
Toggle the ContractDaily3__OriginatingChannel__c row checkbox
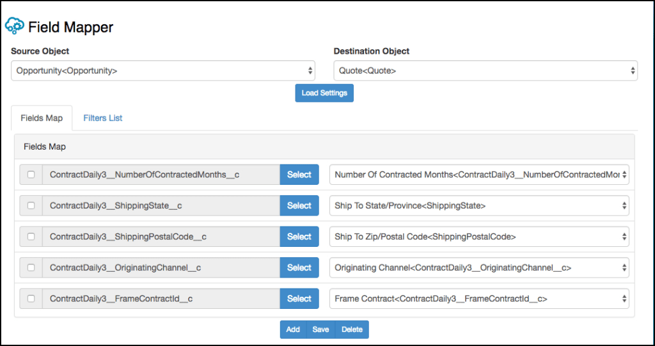(31, 268)
